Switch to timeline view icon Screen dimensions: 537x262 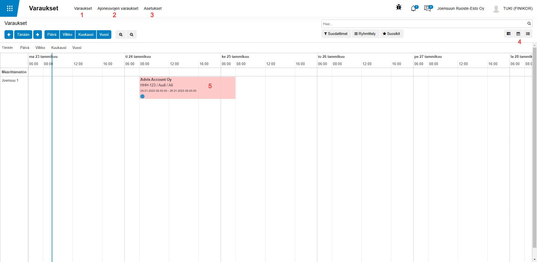[509, 34]
